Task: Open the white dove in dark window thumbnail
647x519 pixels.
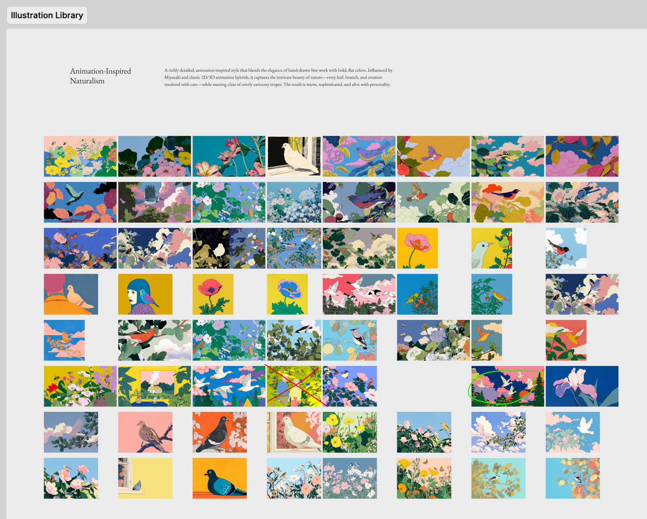Action: (294, 156)
